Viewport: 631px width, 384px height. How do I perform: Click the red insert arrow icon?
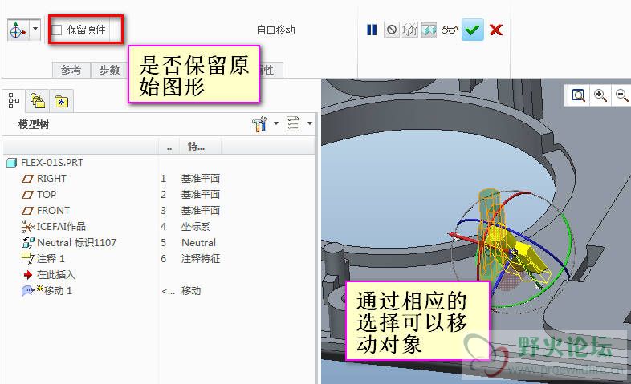tap(28, 275)
